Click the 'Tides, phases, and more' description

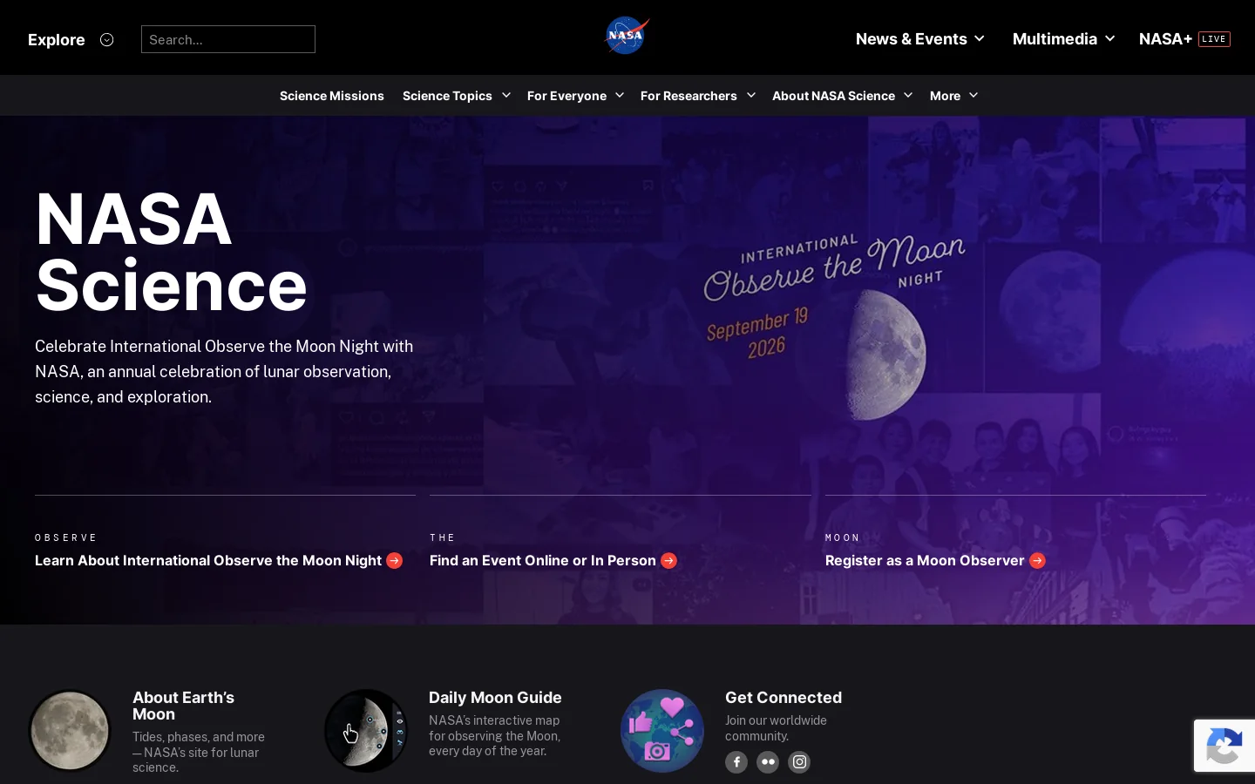pyautogui.click(x=199, y=752)
